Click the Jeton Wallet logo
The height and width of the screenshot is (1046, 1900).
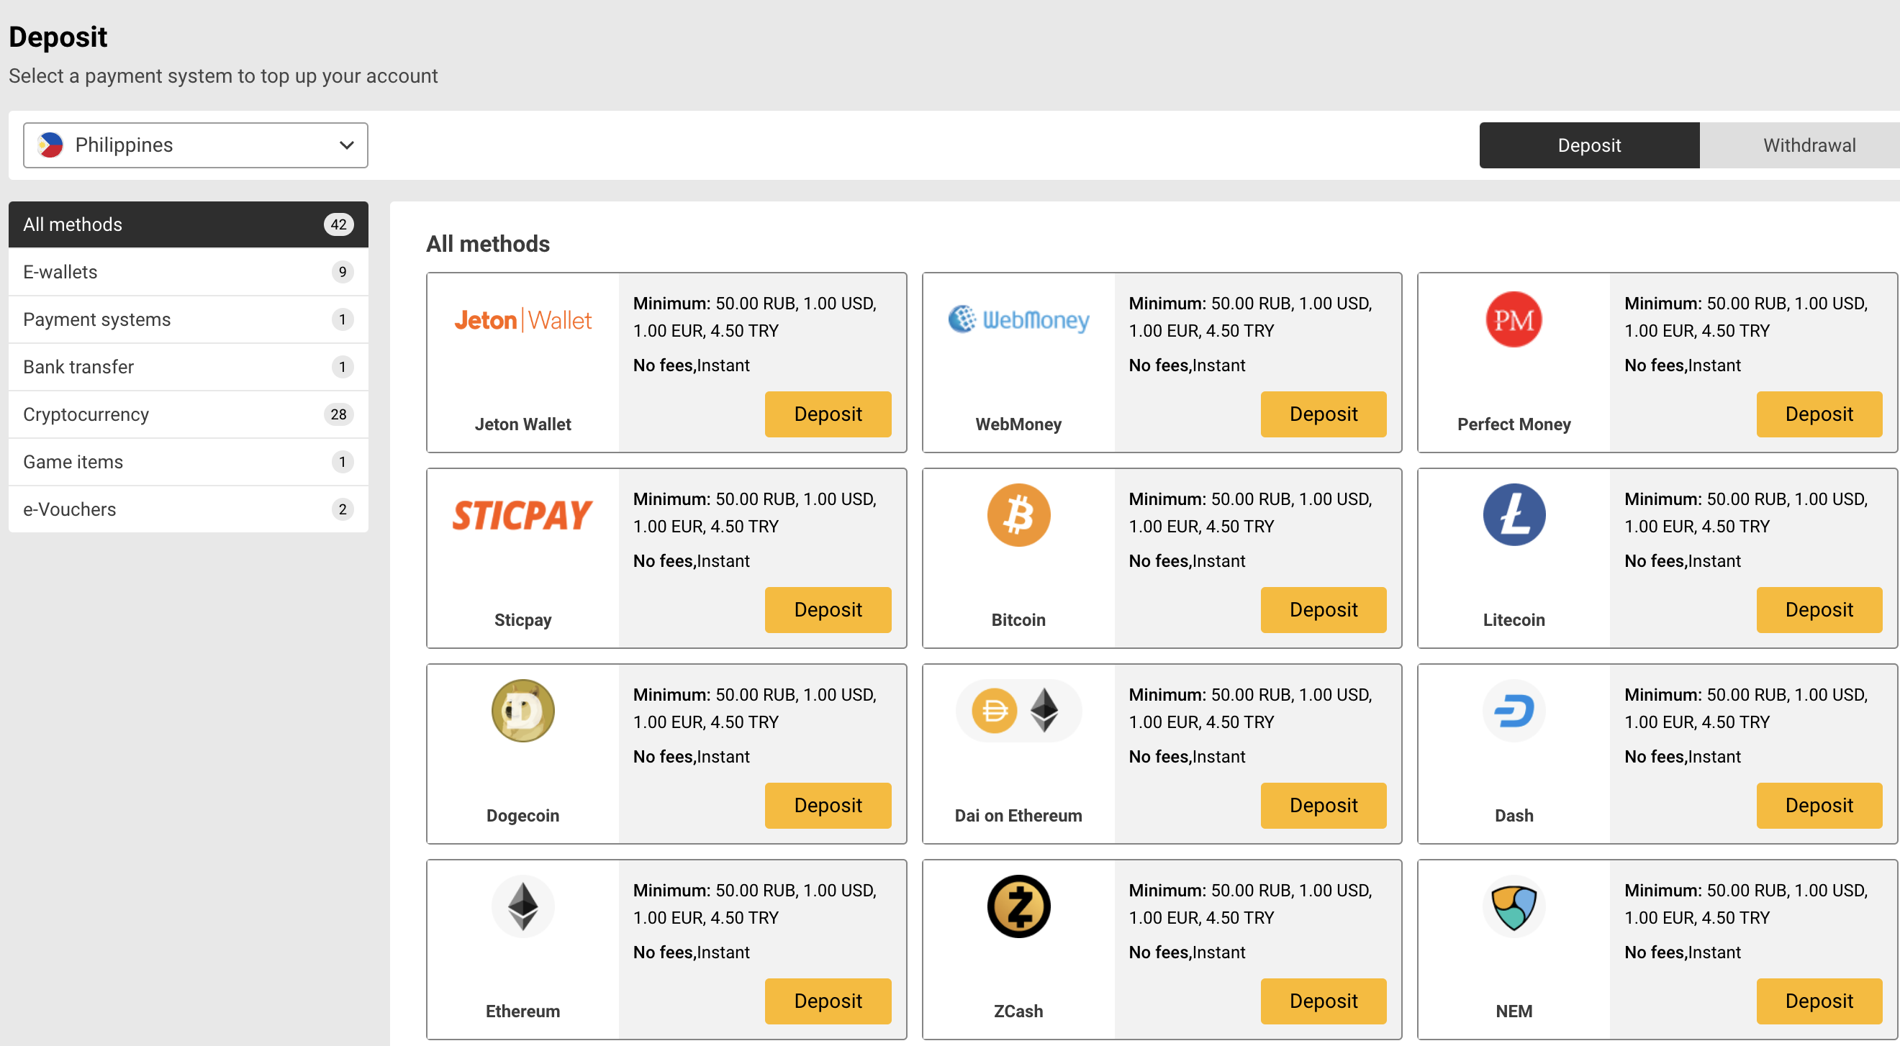click(523, 319)
